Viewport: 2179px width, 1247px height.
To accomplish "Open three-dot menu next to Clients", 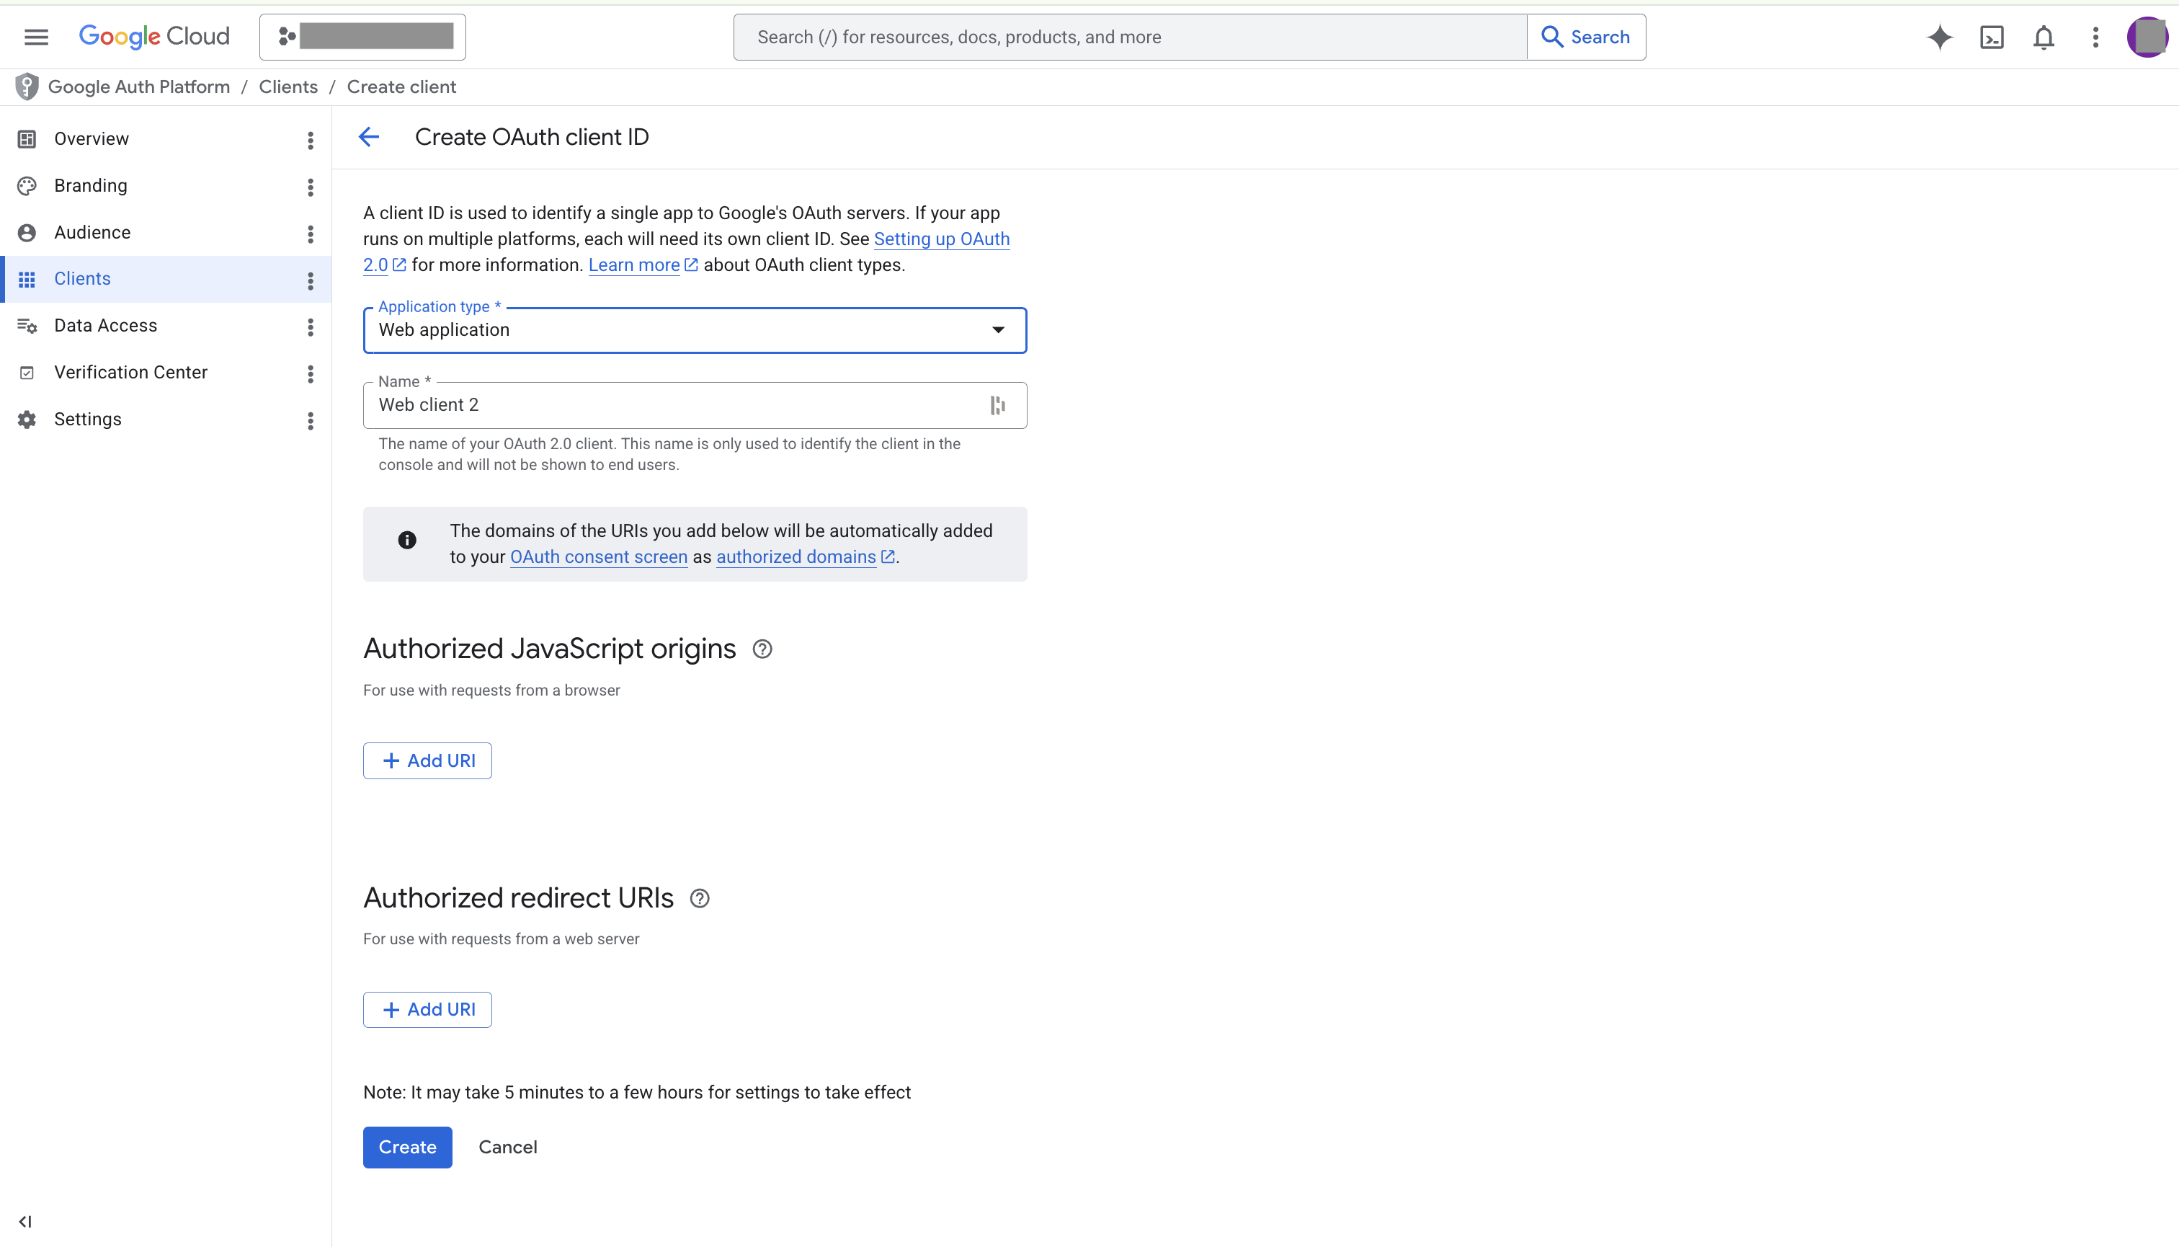I will 310,281.
